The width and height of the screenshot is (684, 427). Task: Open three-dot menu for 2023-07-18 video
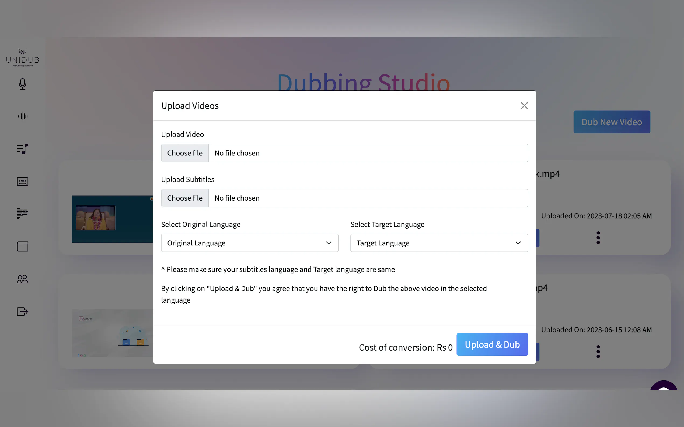pos(598,238)
